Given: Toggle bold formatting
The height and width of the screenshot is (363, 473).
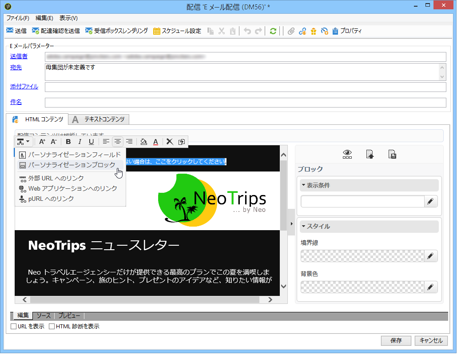Looking at the screenshot, I should click(x=68, y=142).
